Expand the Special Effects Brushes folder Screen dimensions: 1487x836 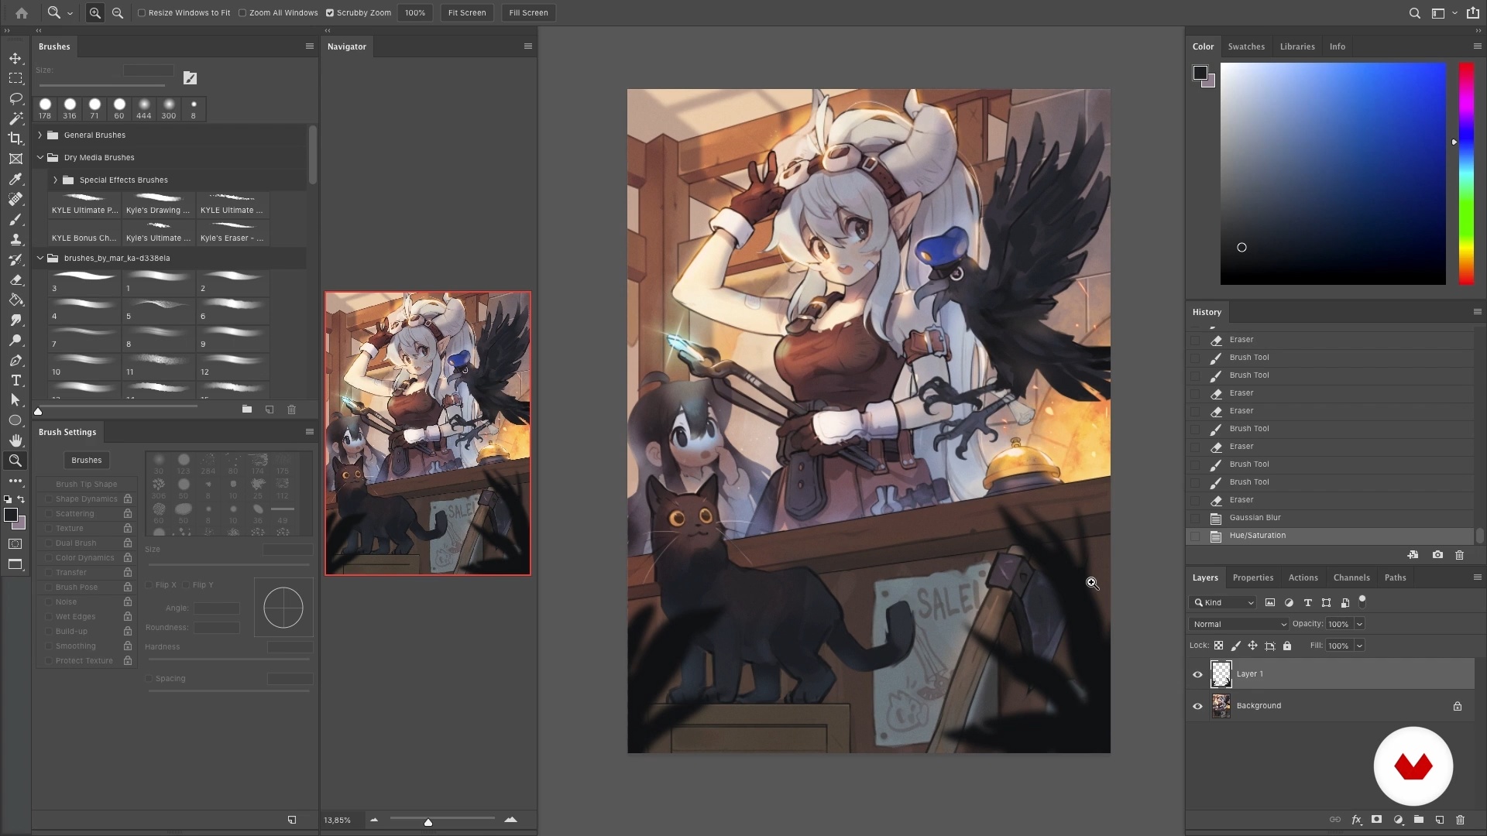tap(56, 180)
